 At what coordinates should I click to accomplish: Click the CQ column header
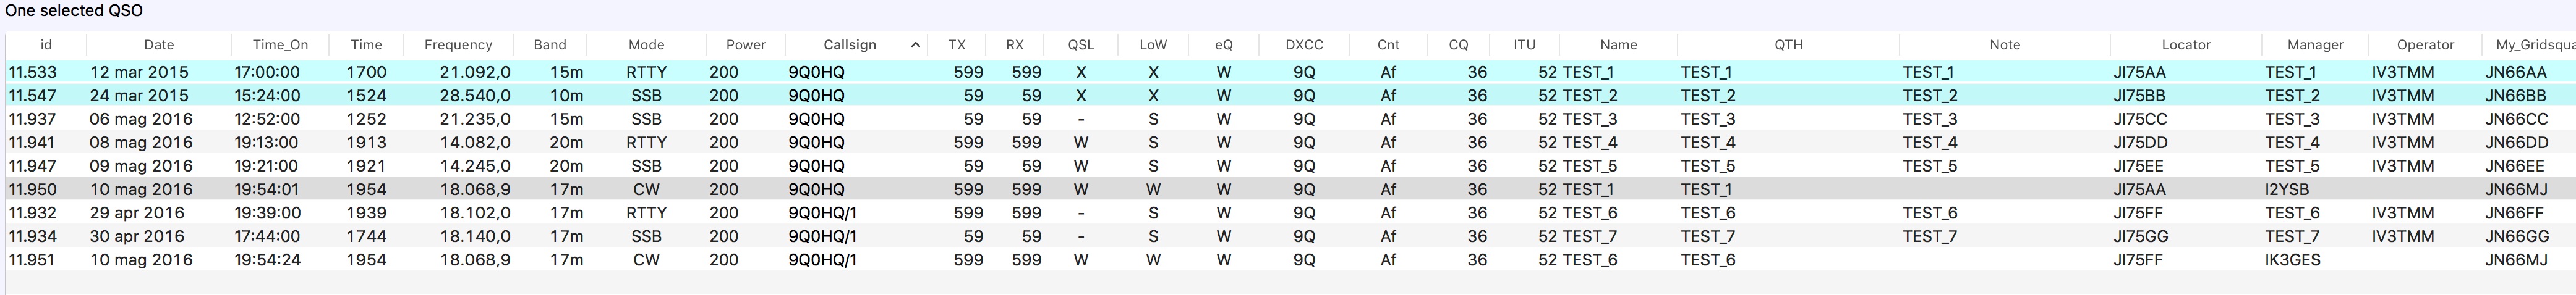pyautogui.click(x=1459, y=45)
